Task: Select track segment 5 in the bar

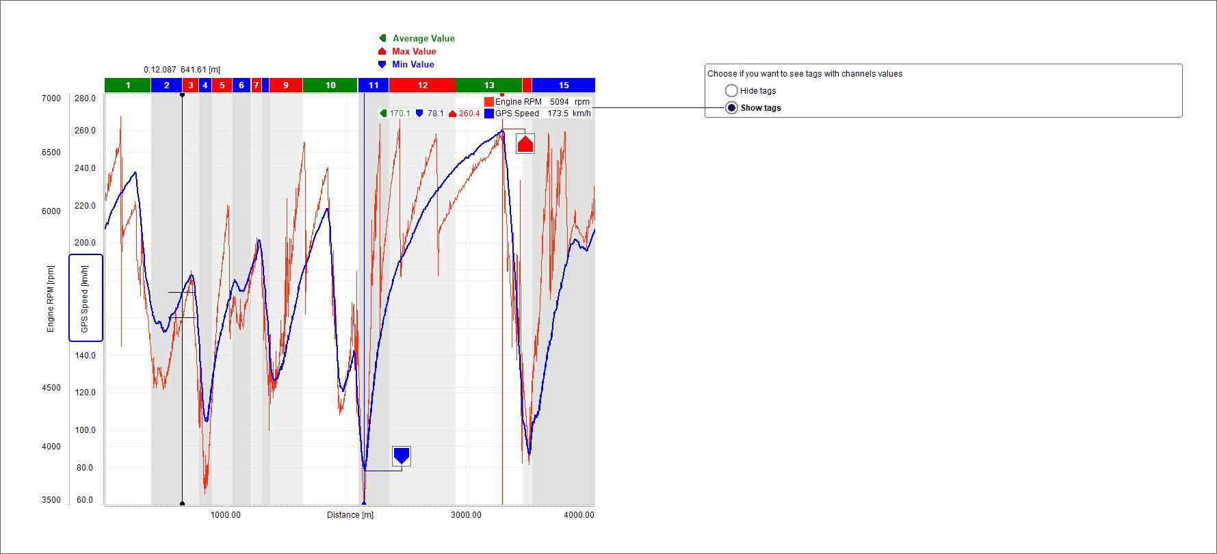Action: coord(222,85)
